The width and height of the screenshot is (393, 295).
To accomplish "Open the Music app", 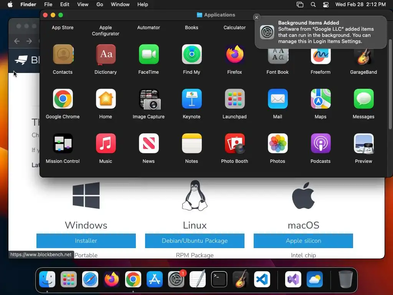I will 106,144.
